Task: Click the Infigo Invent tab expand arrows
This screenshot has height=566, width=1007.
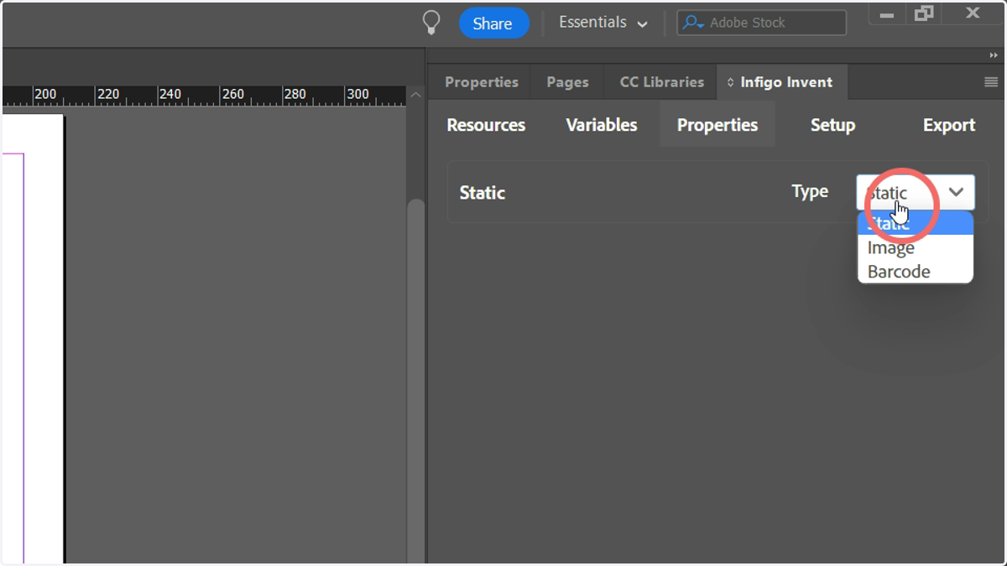Action: click(x=730, y=82)
